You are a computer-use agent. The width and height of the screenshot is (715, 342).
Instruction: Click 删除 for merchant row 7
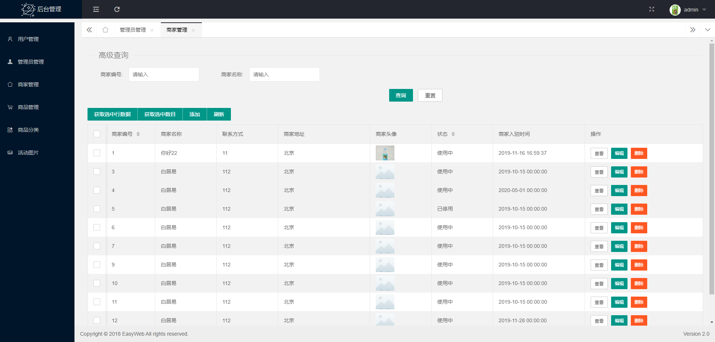(x=639, y=246)
